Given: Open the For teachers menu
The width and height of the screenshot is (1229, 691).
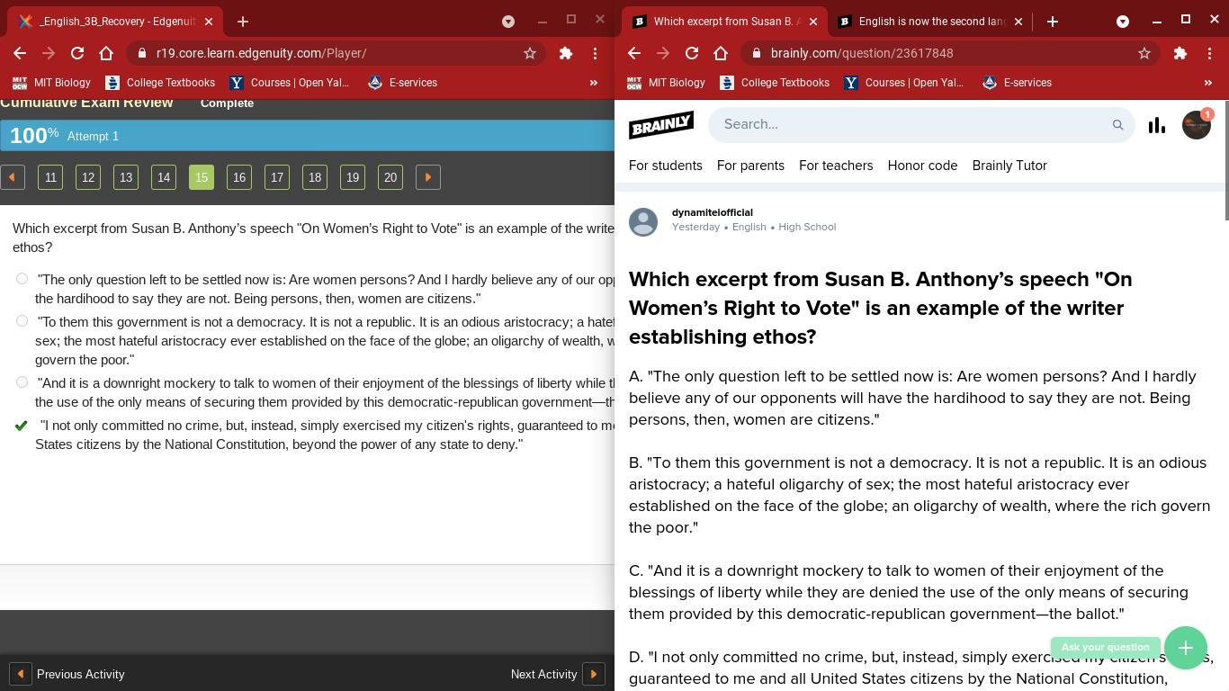Looking at the screenshot, I should coord(836,166).
